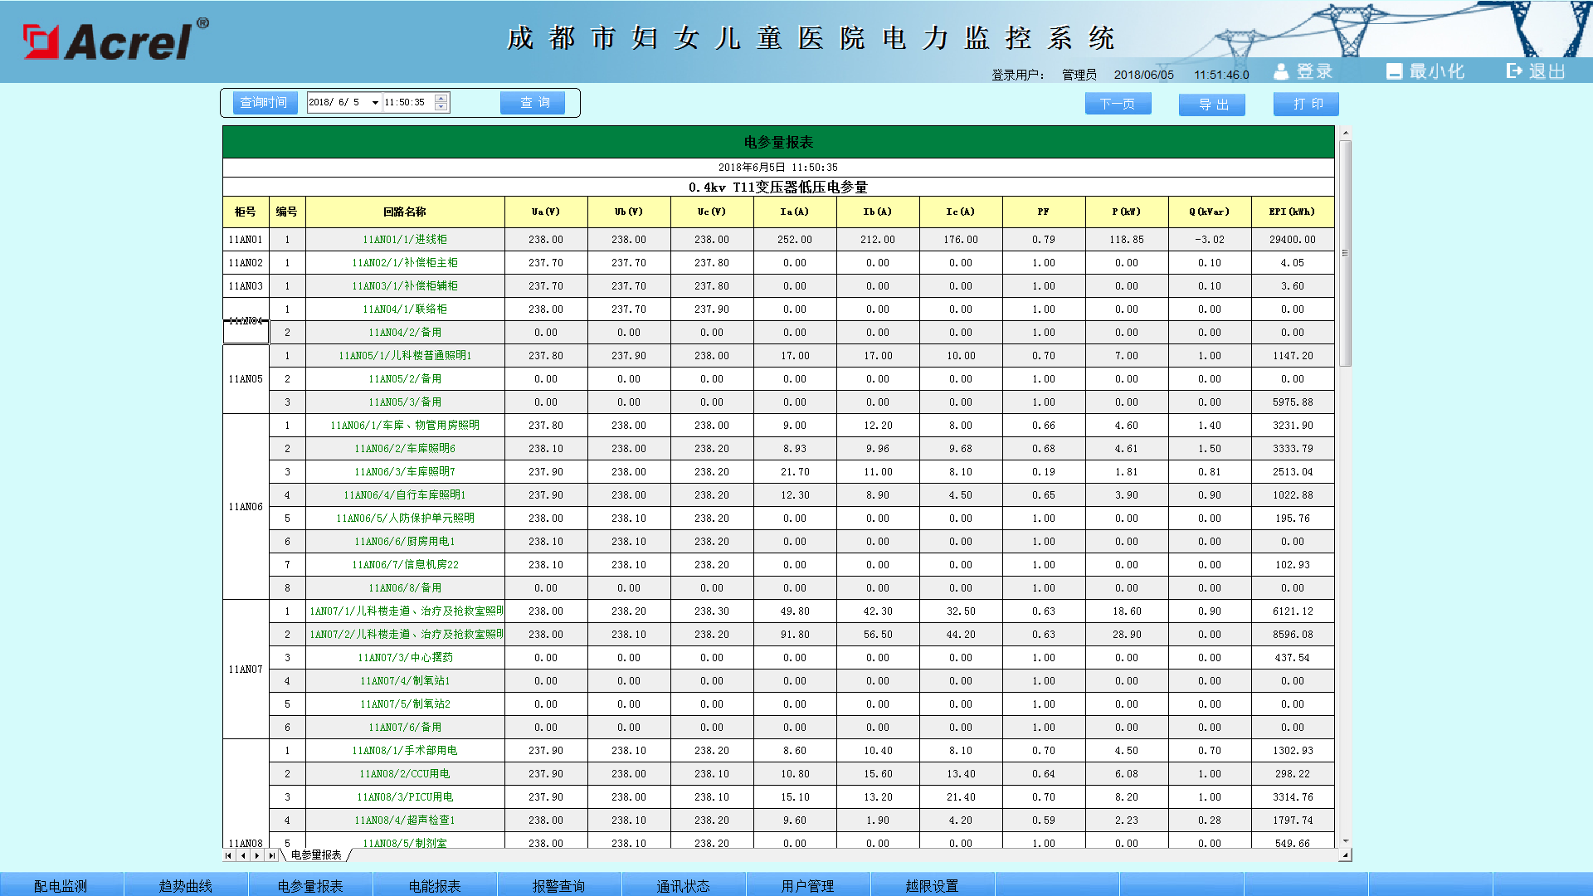This screenshot has height=896, width=1593.
Task: Select circuit 11AN06/2/车库照明6
Action: pyautogui.click(x=405, y=449)
